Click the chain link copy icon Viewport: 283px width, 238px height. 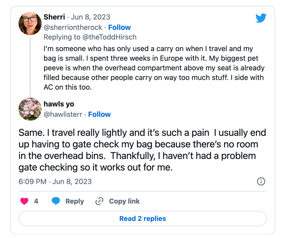tap(99, 201)
